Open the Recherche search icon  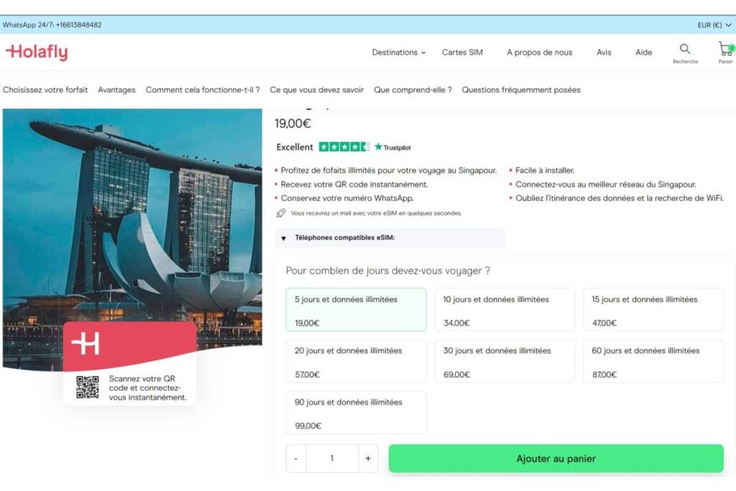684,50
